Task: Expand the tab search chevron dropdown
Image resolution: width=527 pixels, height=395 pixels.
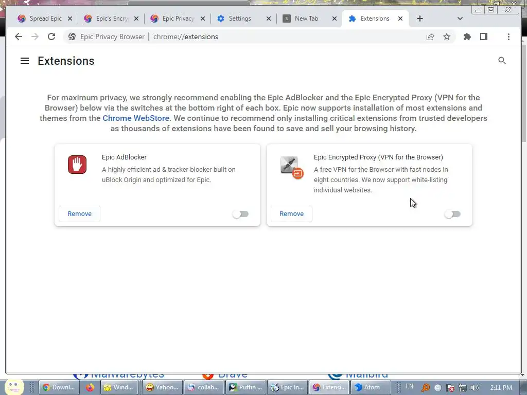Action: click(460, 19)
